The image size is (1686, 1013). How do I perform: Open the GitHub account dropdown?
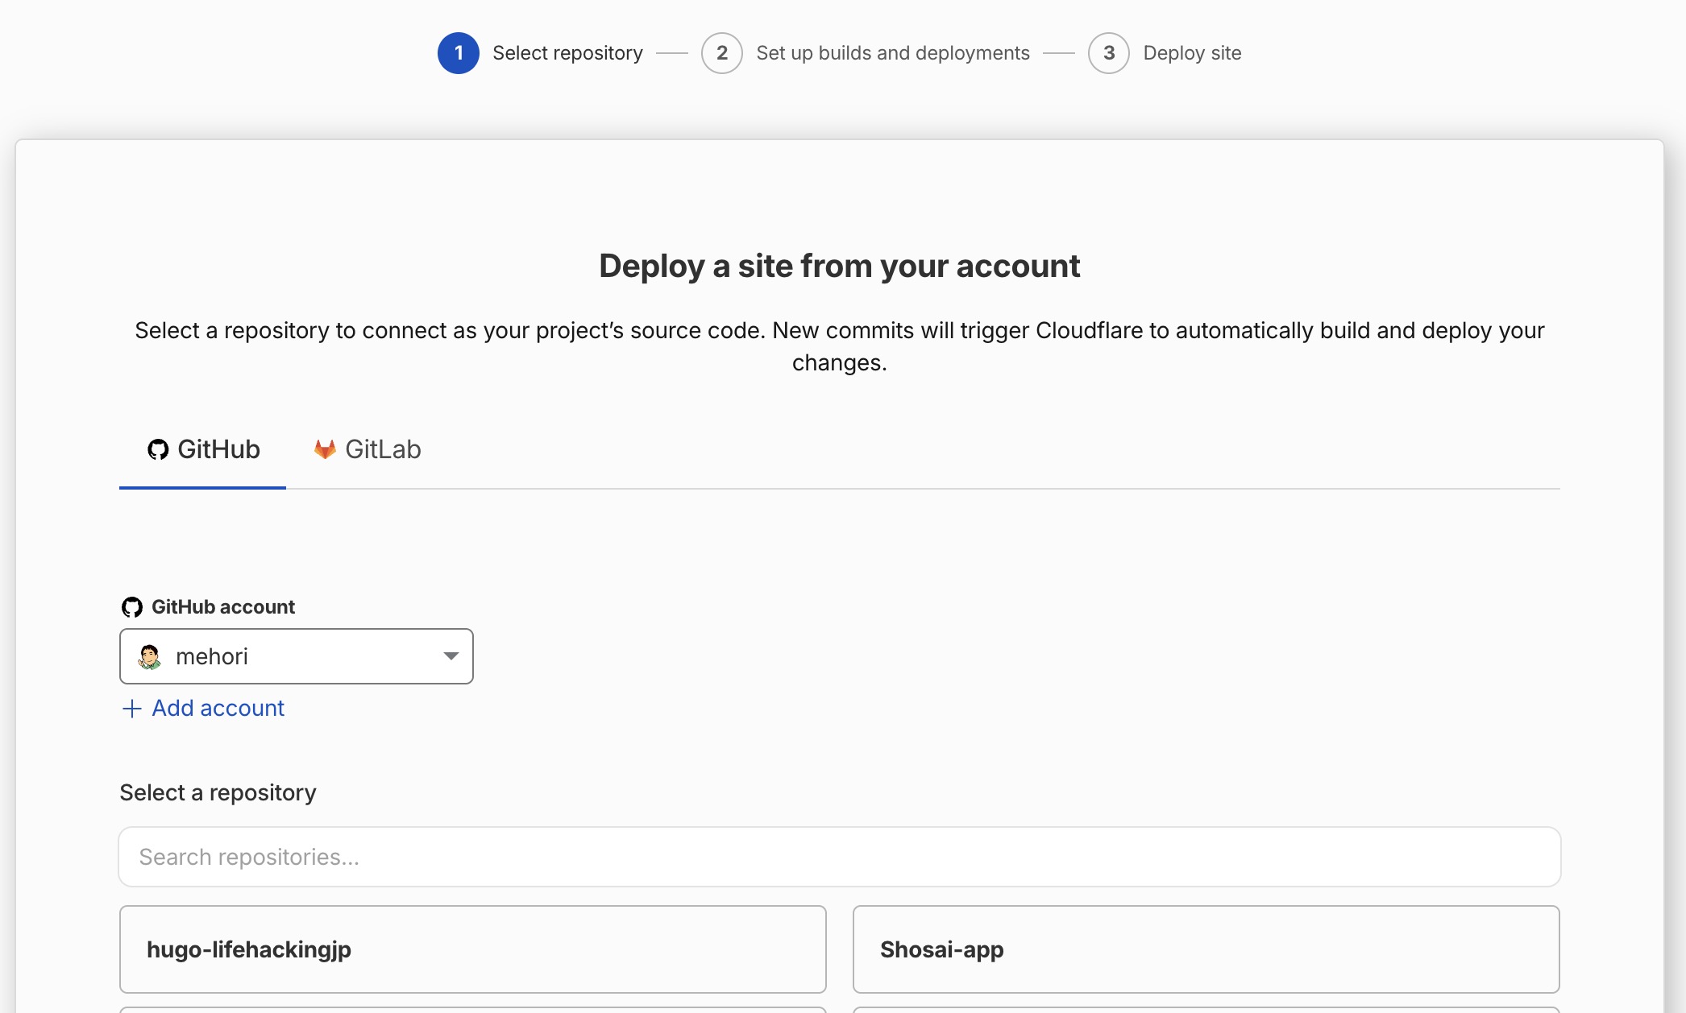click(297, 656)
